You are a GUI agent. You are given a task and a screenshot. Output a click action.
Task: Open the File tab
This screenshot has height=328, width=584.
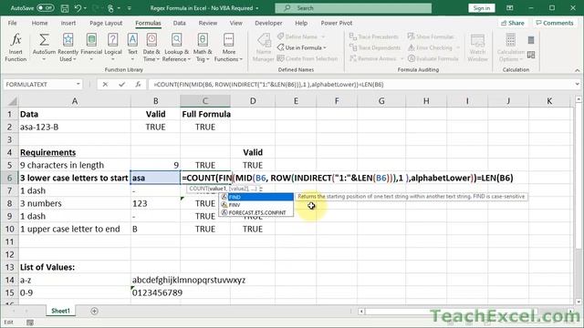pyautogui.click(x=12, y=23)
